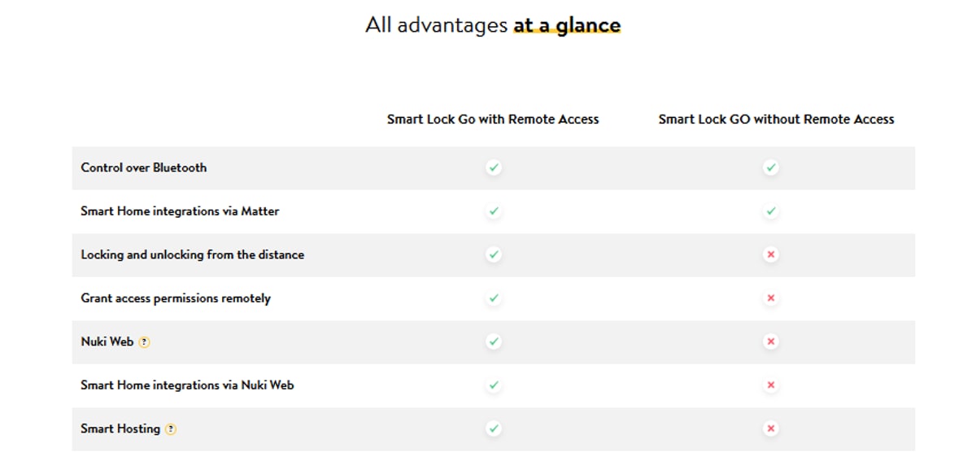The width and height of the screenshot is (976, 474).
Task: Click Matter integrations checkmark in without Remote Access column
Action: [x=771, y=211]
